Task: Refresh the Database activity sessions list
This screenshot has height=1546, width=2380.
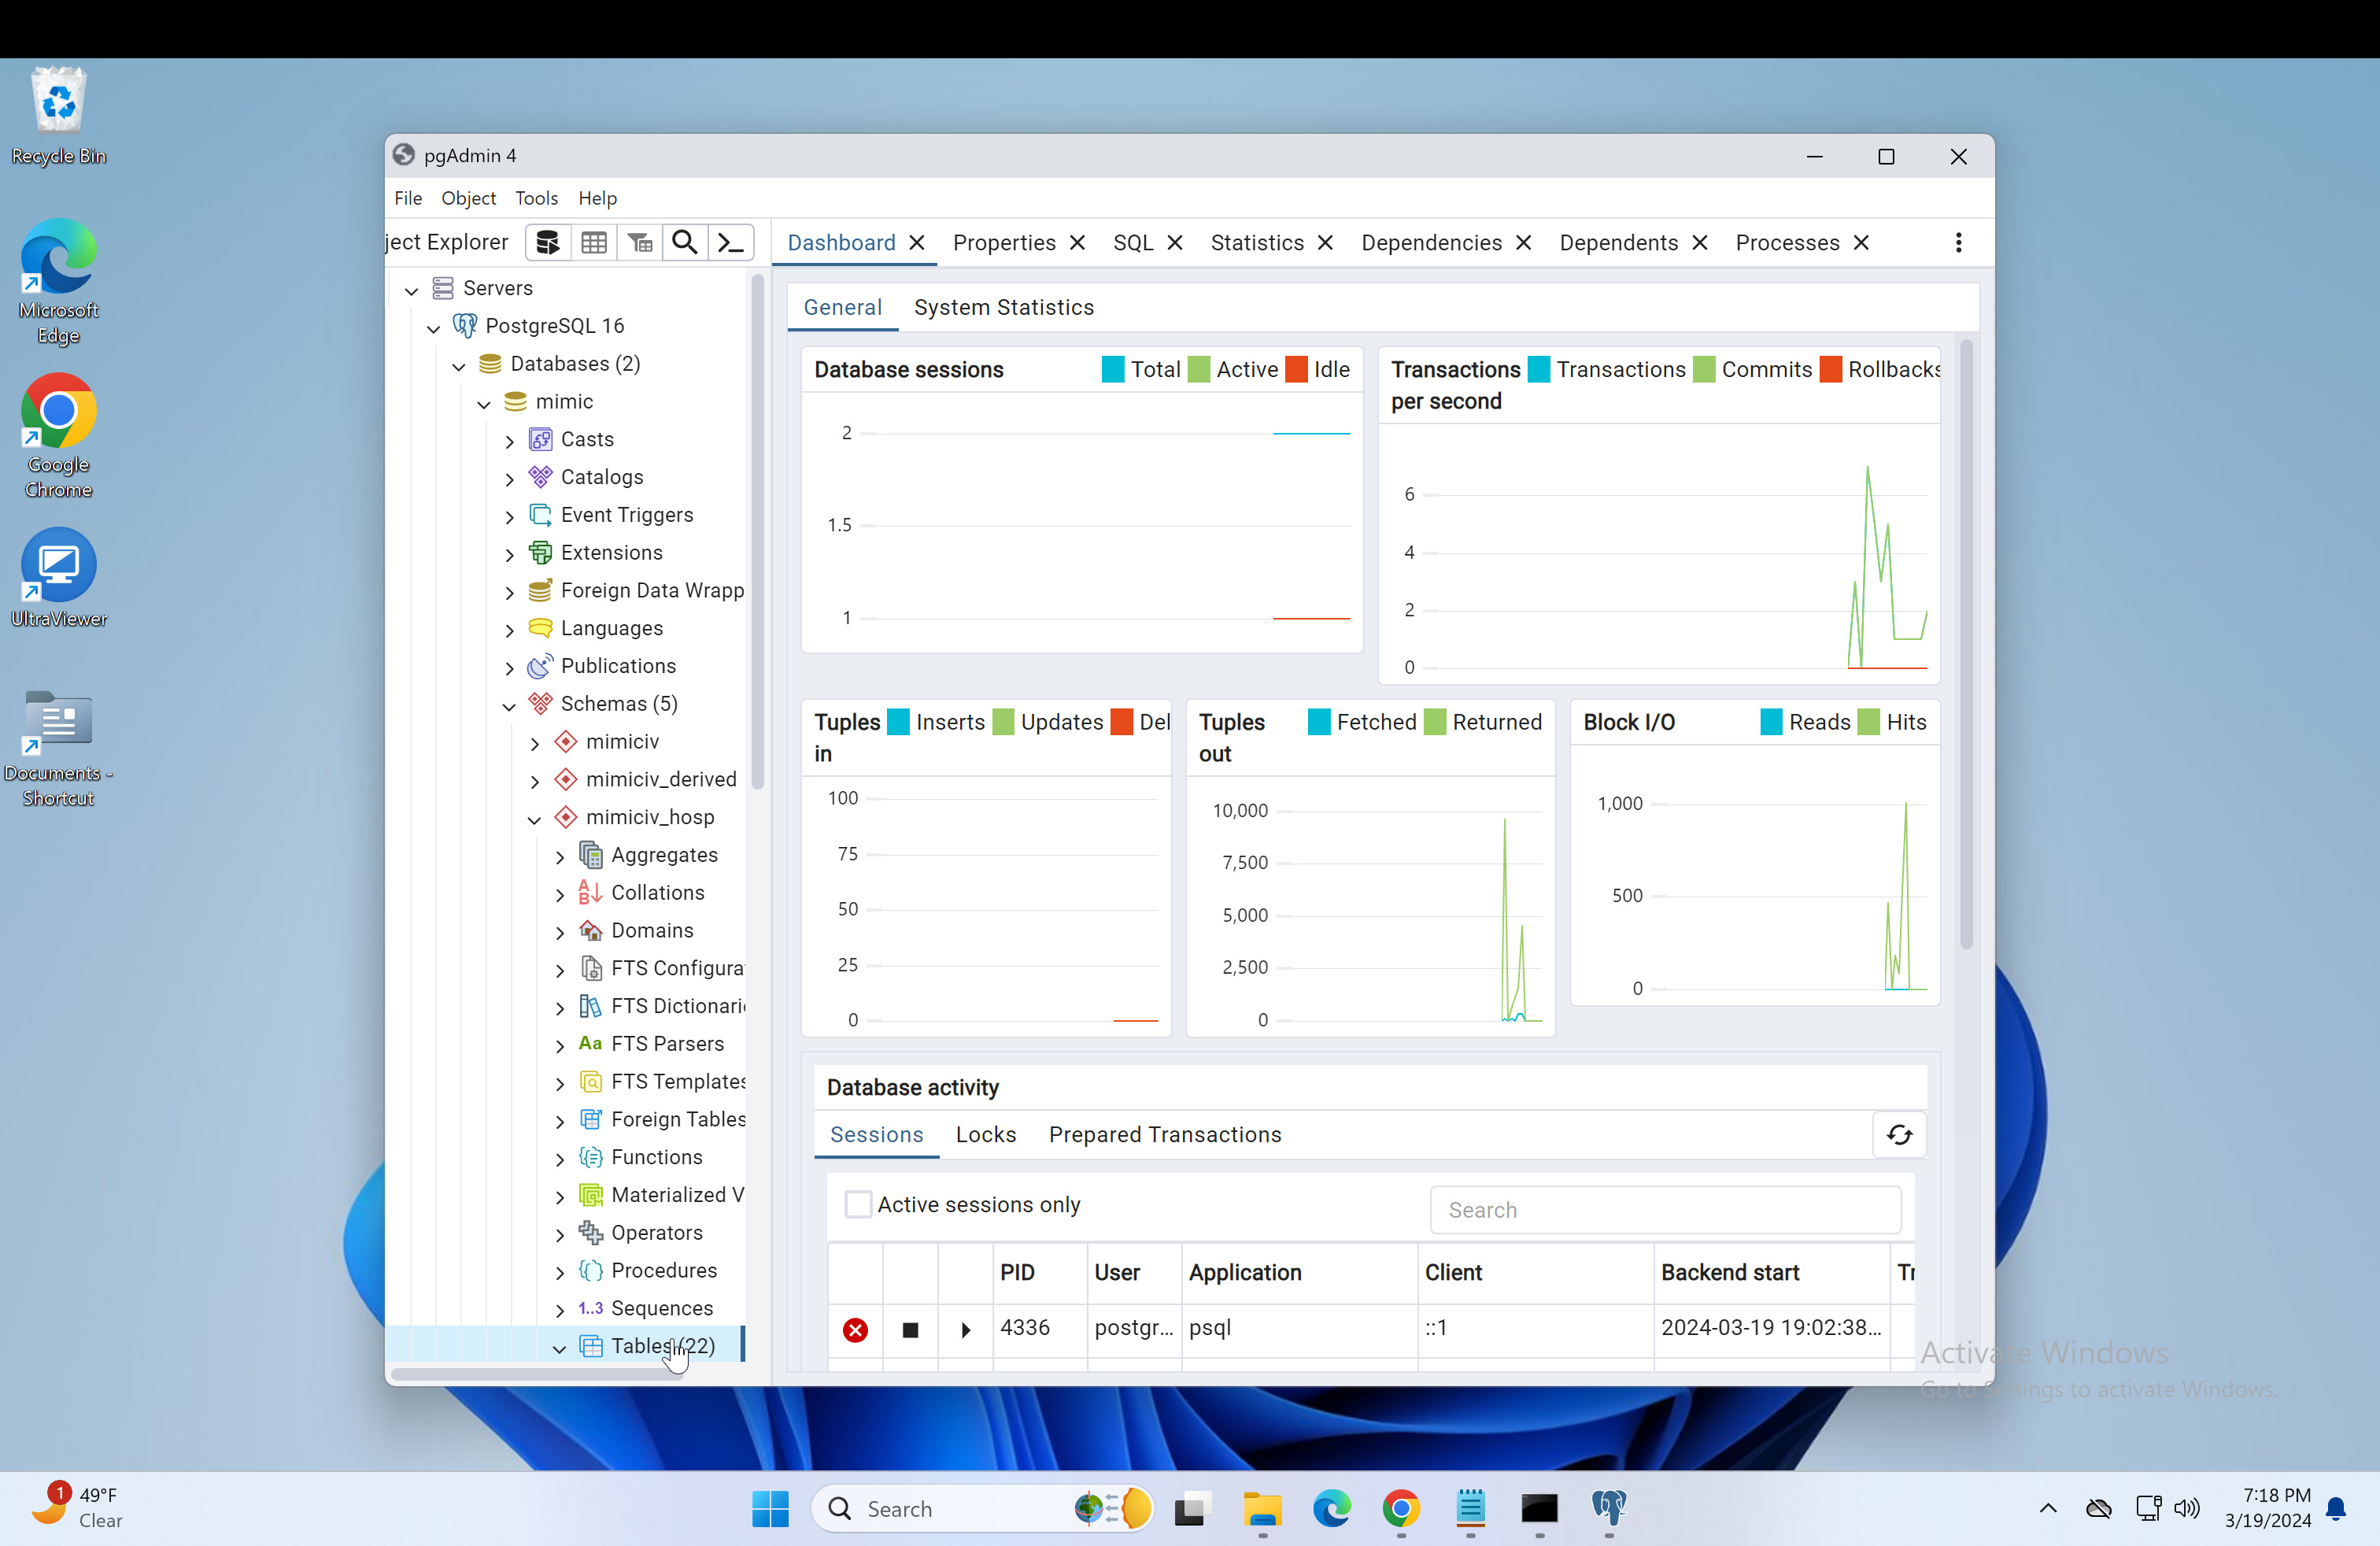Action: pos(1898,1135)
